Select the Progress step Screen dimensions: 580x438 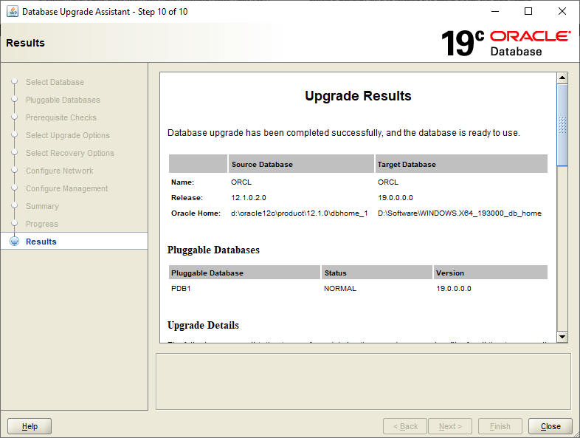(x=42, y=224)
